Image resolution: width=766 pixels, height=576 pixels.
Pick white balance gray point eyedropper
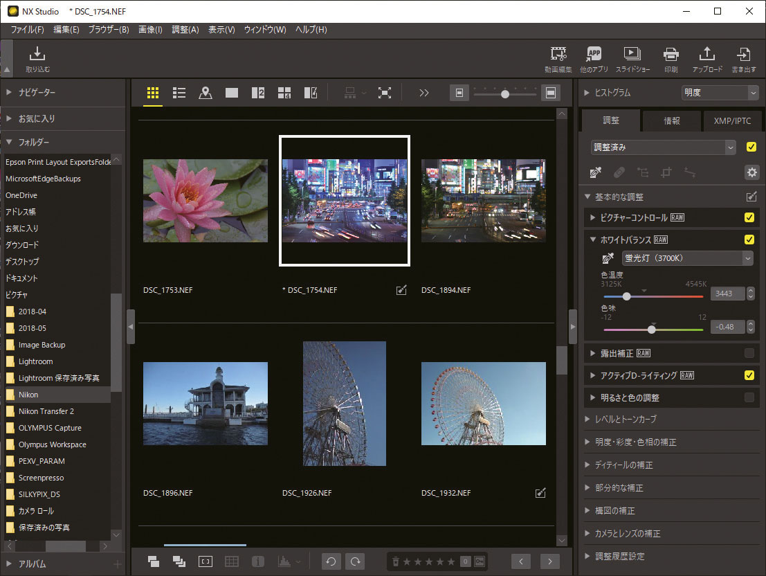click(x=608, y=258)
